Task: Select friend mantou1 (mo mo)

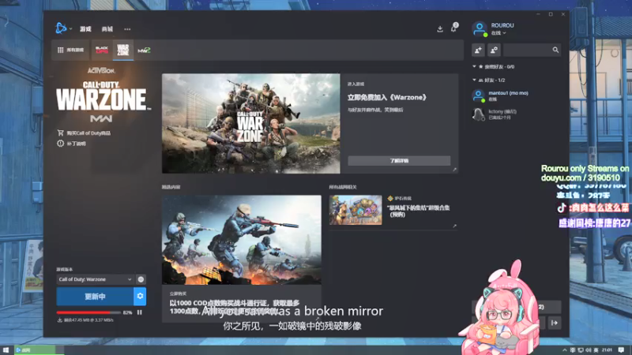Action: pos(516,95)
